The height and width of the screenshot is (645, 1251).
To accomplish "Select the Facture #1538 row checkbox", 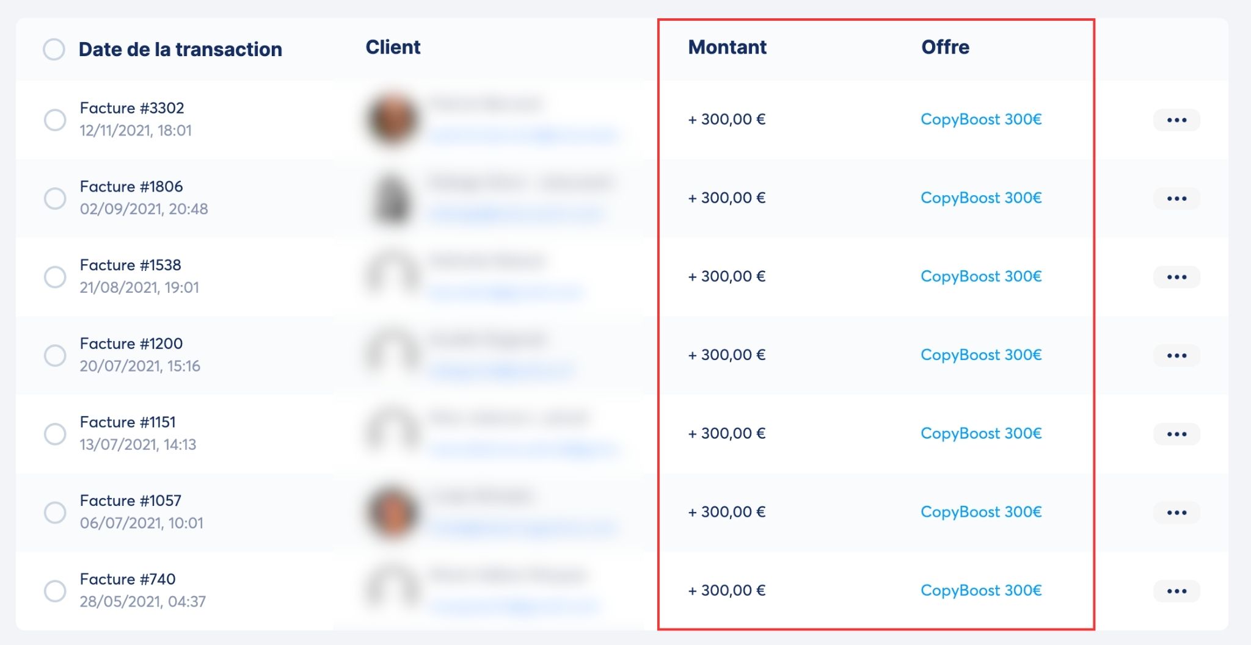I will [x=55, y=277].
